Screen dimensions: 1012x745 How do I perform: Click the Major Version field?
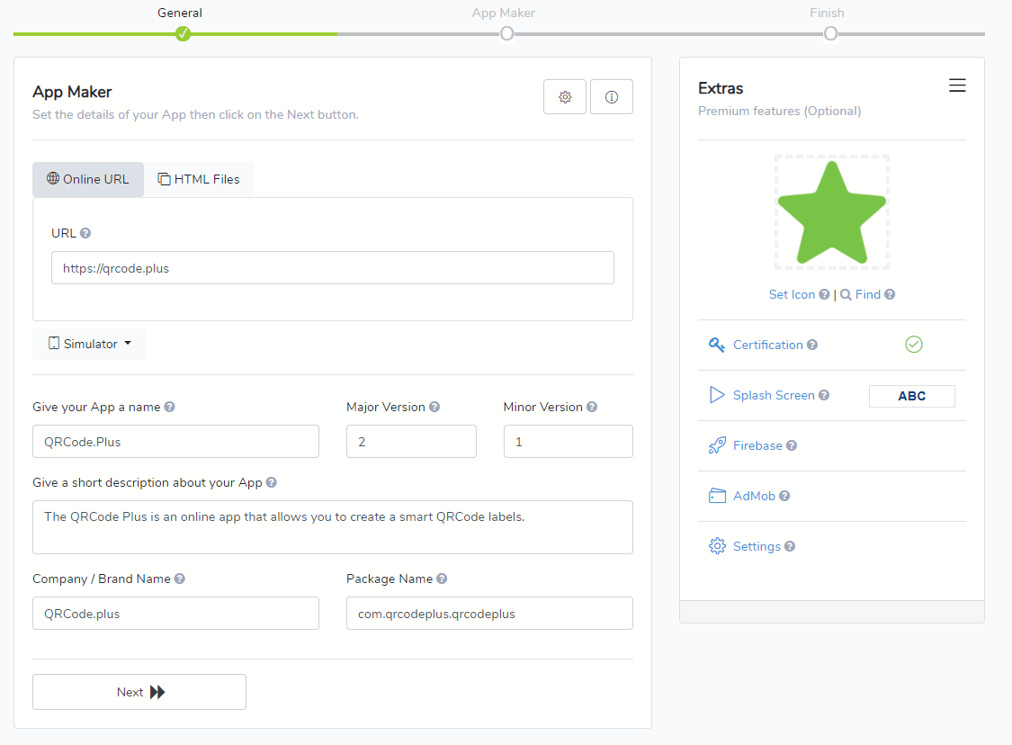click(411, 442)
